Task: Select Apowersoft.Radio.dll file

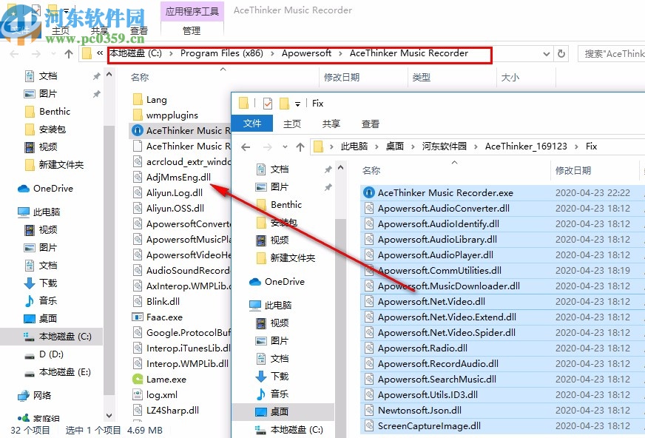Action: (422, 348)
